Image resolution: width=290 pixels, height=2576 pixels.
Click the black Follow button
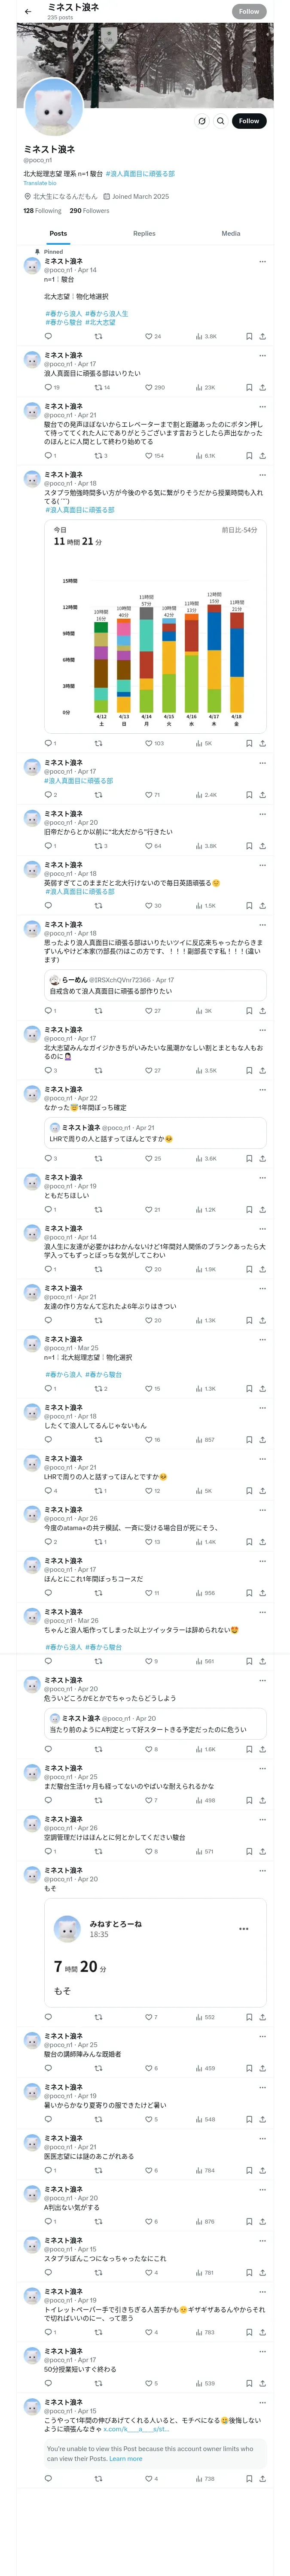pyautogui.click(x=248, y=121)
